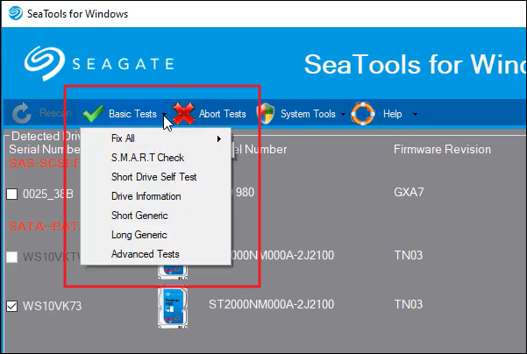
Task: Click the hard drive image for WS10VK73
Action: click(173, 307)
